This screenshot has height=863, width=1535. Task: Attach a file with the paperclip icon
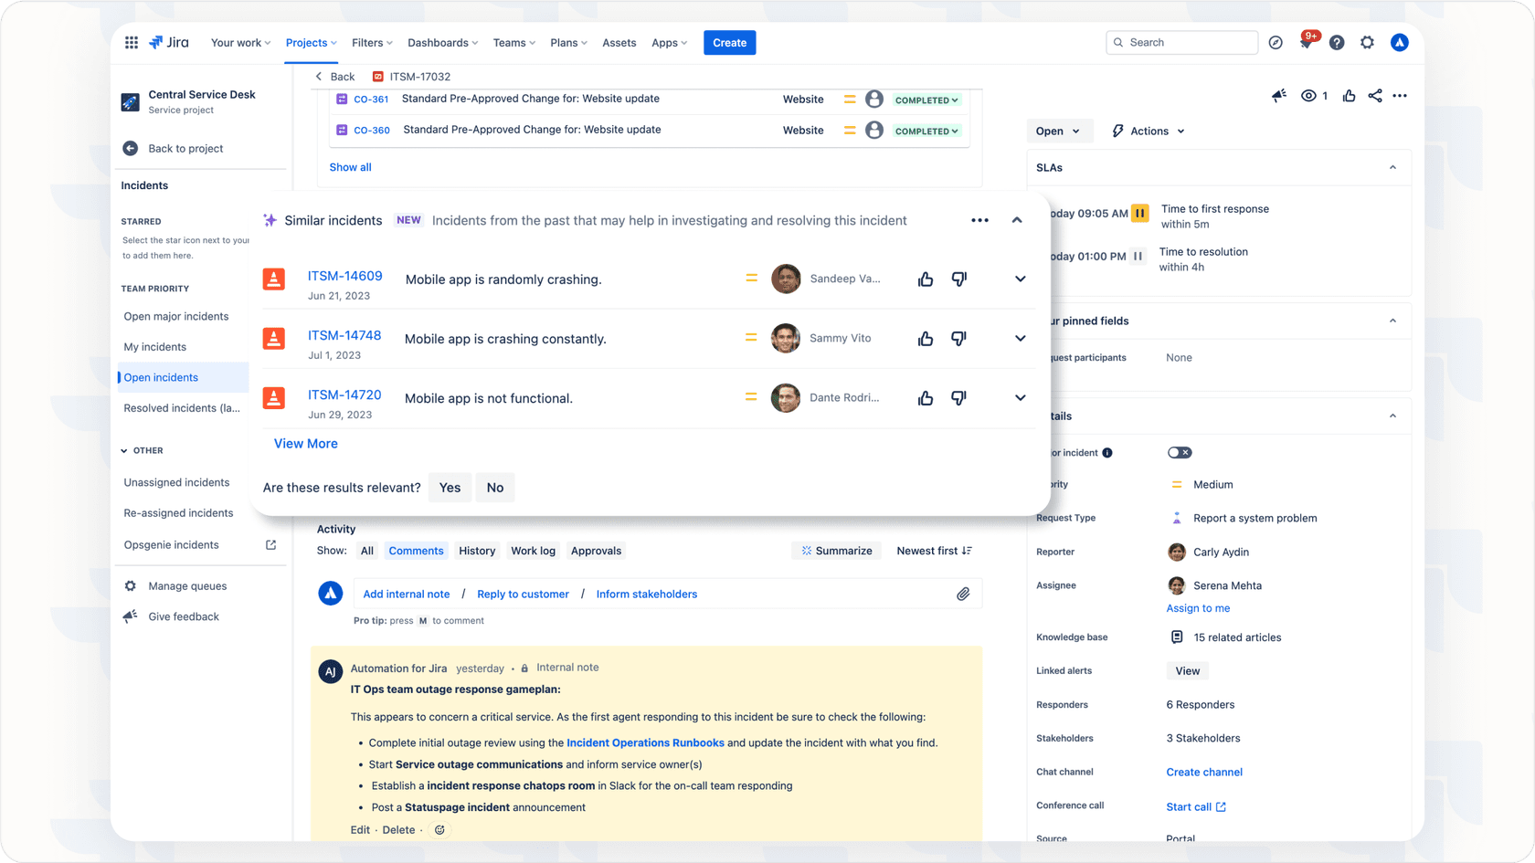(x=963, y=594)
